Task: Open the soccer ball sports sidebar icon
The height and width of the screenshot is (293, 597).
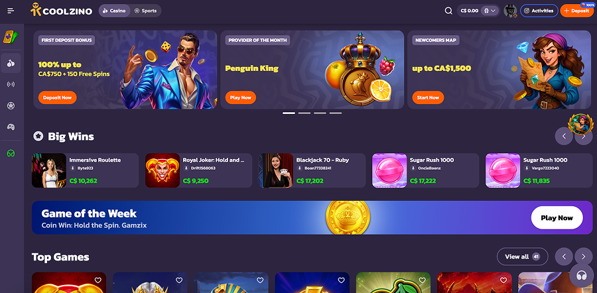Action: (11, 106)
